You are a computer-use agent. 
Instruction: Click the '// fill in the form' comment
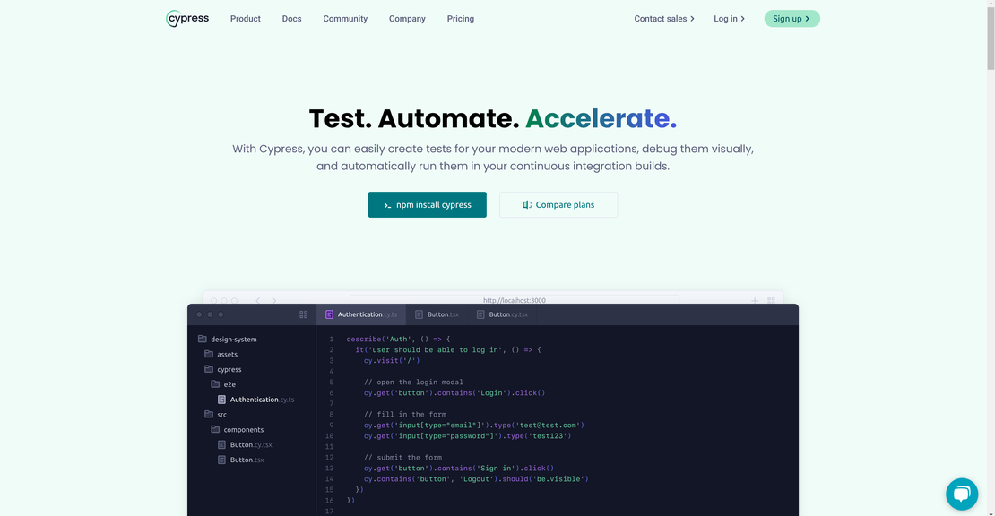click(405, 415)
